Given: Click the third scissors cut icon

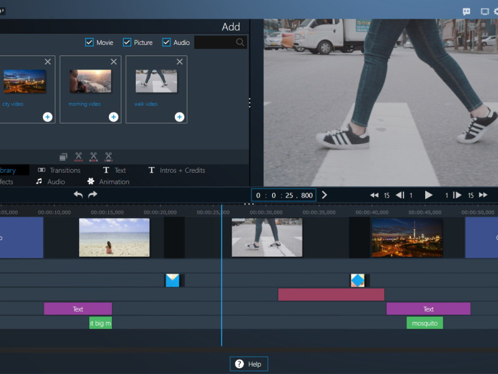Looking at the screenshot, I should (108, 156).
